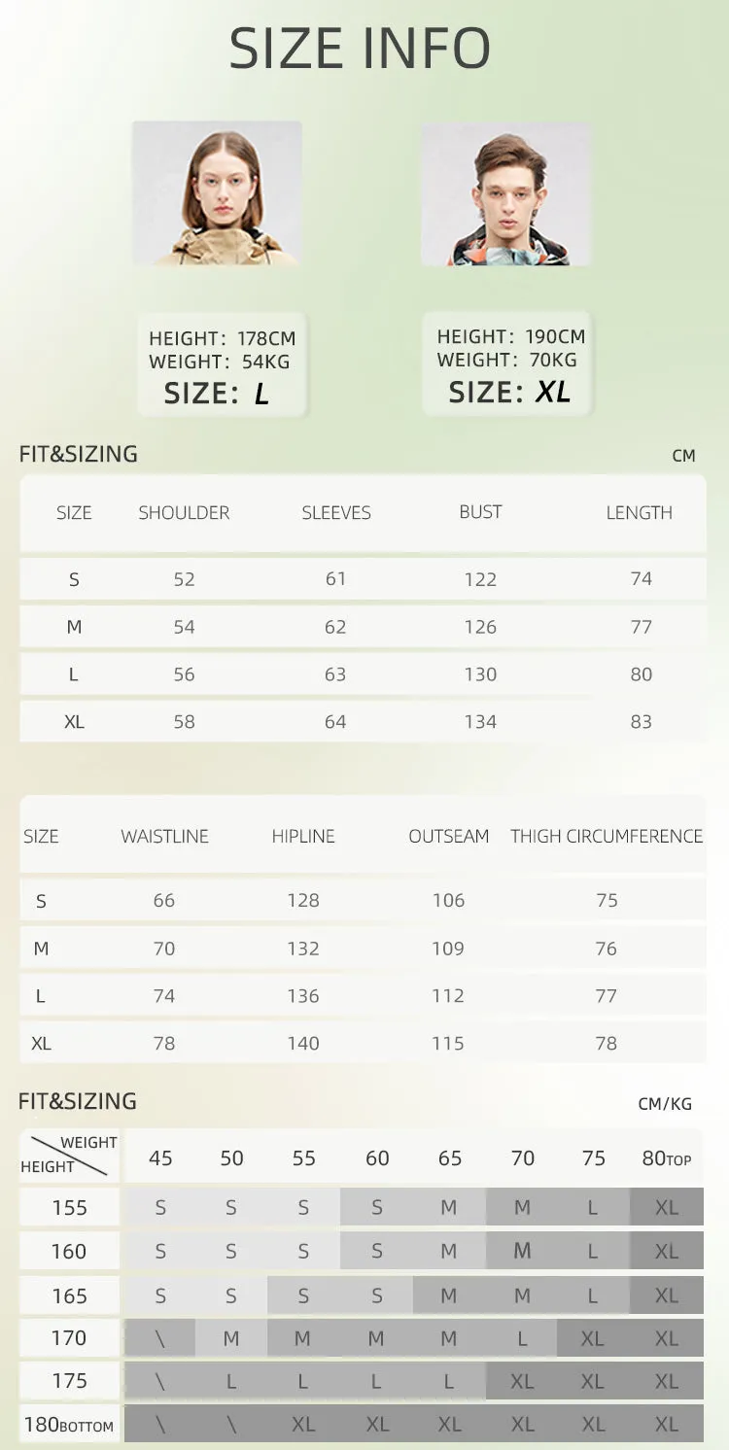Click the SIZE INFO heading

click(x=360, y=48)
